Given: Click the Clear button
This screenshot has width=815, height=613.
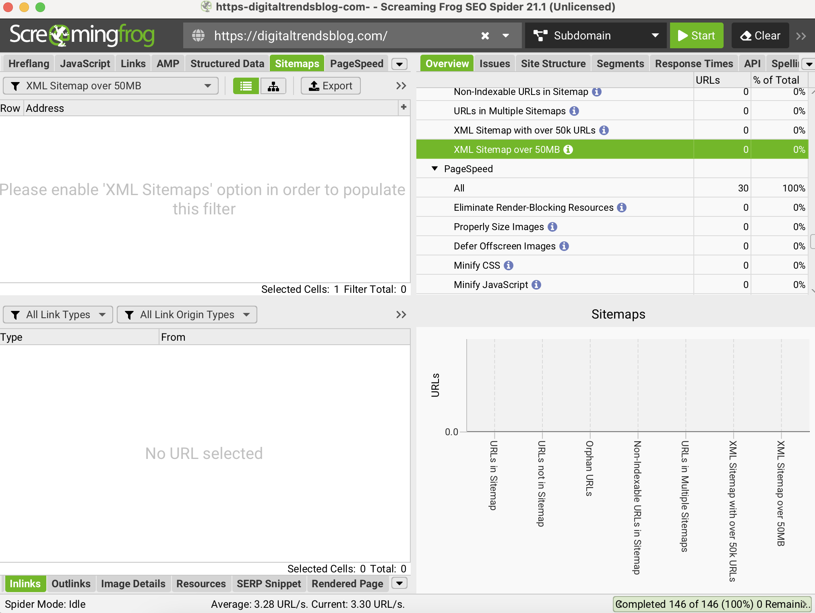Looking at the screenshot, I should [760, 35].
